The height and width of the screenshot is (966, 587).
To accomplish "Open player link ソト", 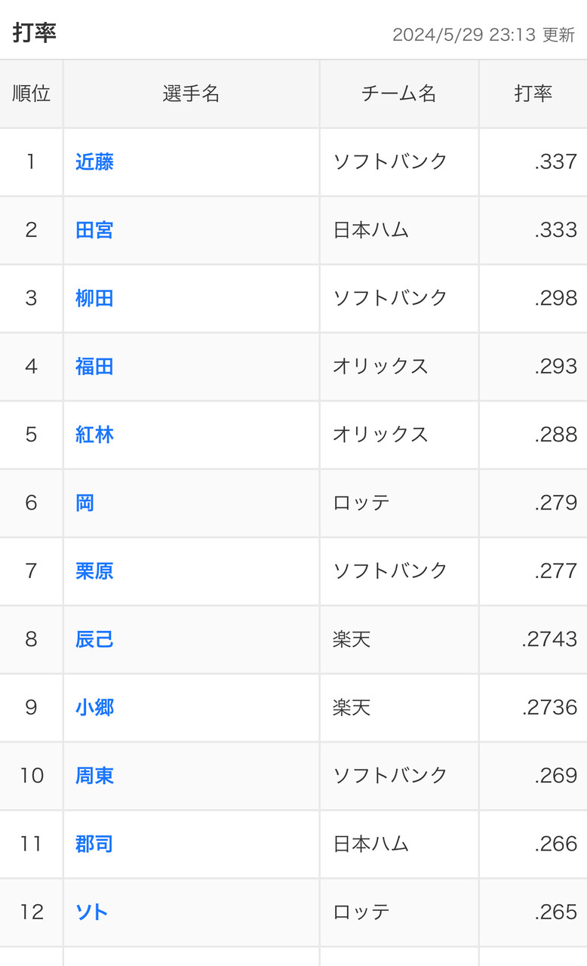I will (91, 912).
